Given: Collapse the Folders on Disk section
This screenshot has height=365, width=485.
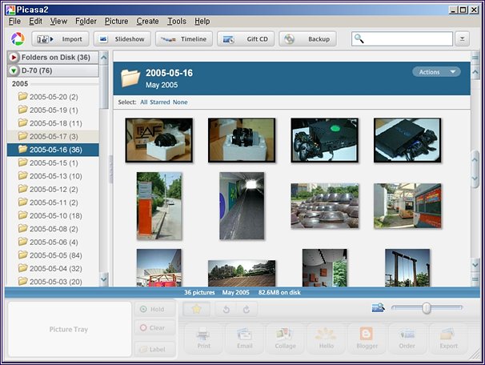Looking at the screenshot, I should click(14, 58).
